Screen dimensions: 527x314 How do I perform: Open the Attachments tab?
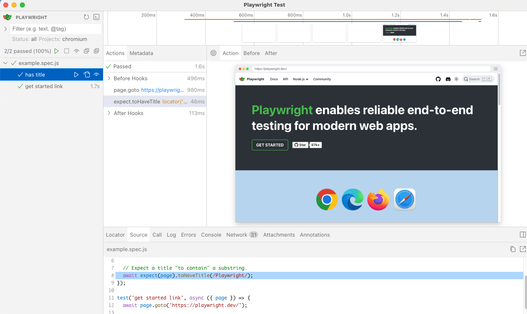[279, 235]
